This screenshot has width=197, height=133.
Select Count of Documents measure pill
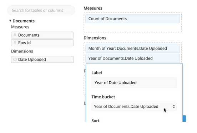(x=132, y=19)
